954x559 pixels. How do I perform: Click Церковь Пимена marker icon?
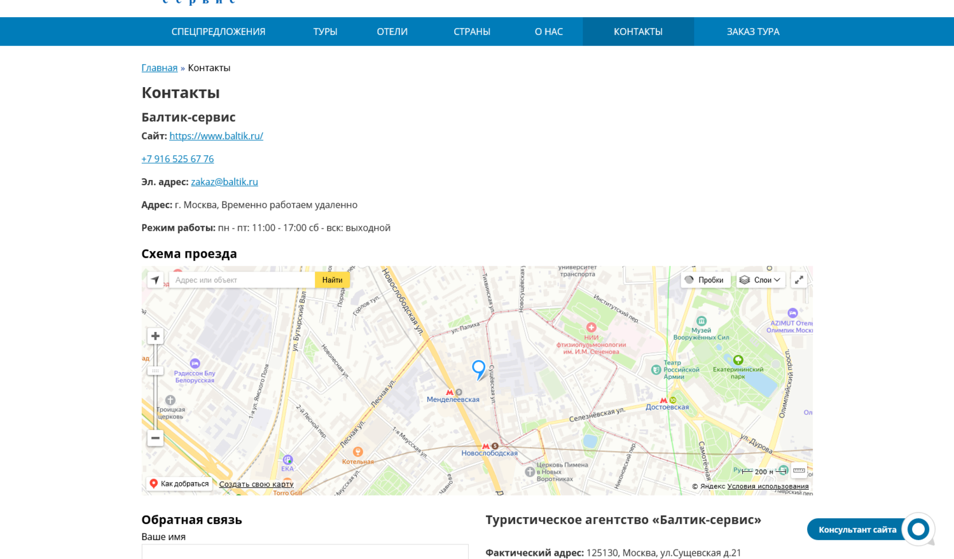[x=530, y=472]
